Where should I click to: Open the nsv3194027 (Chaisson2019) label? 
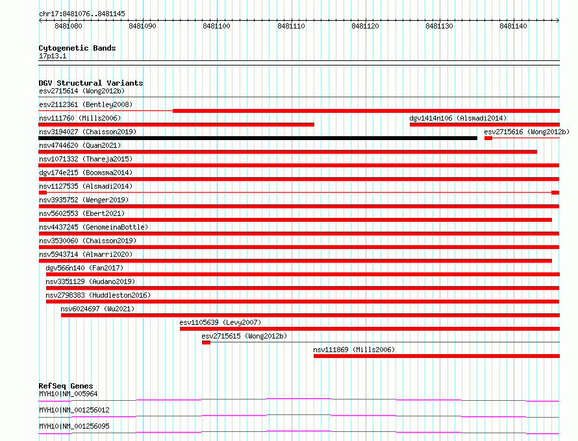[88, 132]
